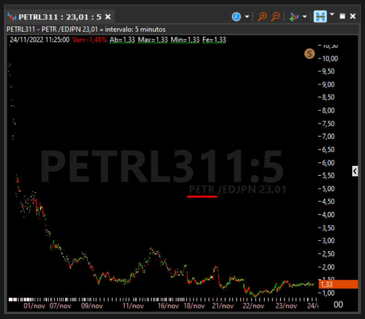Image resolution: width=365 pixels, height=319 pixels.
Task: Expand the add indicator dropdown arrow
Action: pos(305,17)
